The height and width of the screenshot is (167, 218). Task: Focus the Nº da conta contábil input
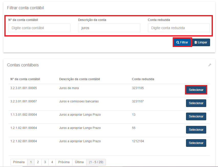point(39,28)
